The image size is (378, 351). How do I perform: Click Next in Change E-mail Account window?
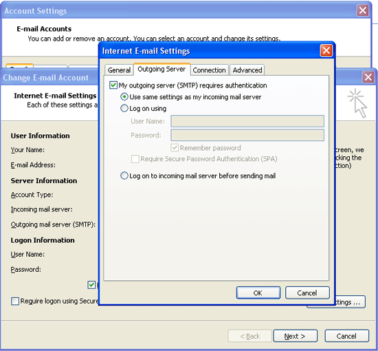(x=295, y=336)
